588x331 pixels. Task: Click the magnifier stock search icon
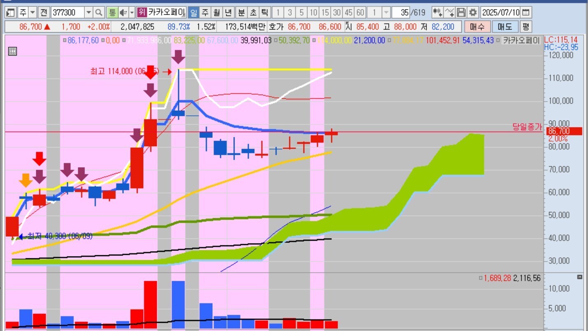[99, 12]
